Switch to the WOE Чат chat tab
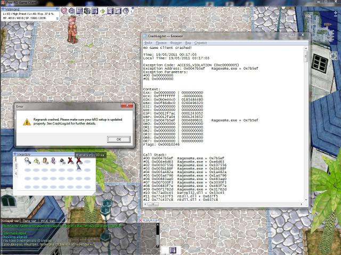 pos(47,221)
